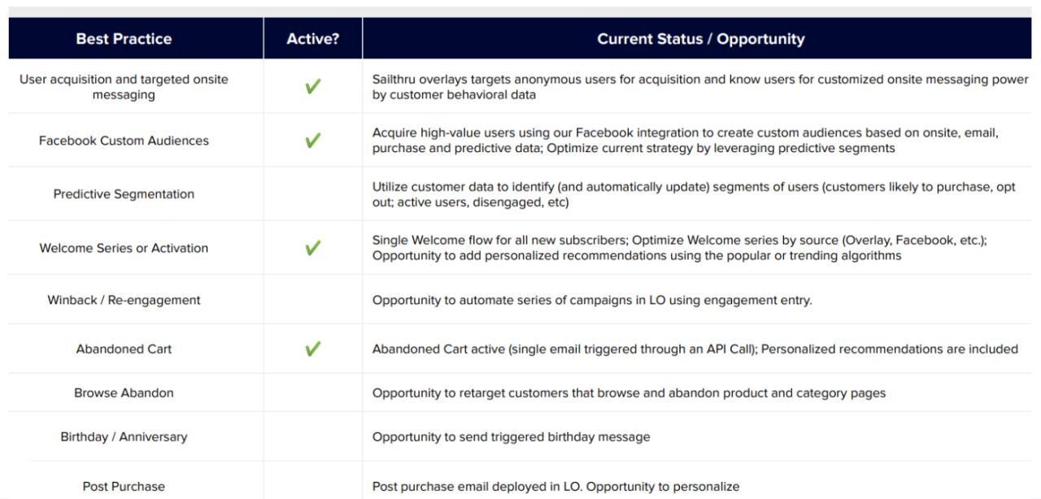Viewport: 1041px width, 499px height.
Task: Click the Birthday / Anniversary label
Action: coord(124,436)
